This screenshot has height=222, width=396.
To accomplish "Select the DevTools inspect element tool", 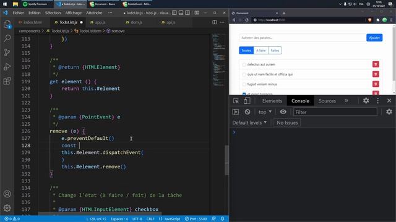I will tap(236, 101).
